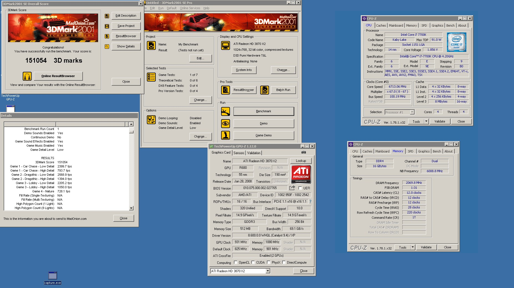Click the Batch Run button
This screenshot has width=514, height=288.
(x=283, y=90)
